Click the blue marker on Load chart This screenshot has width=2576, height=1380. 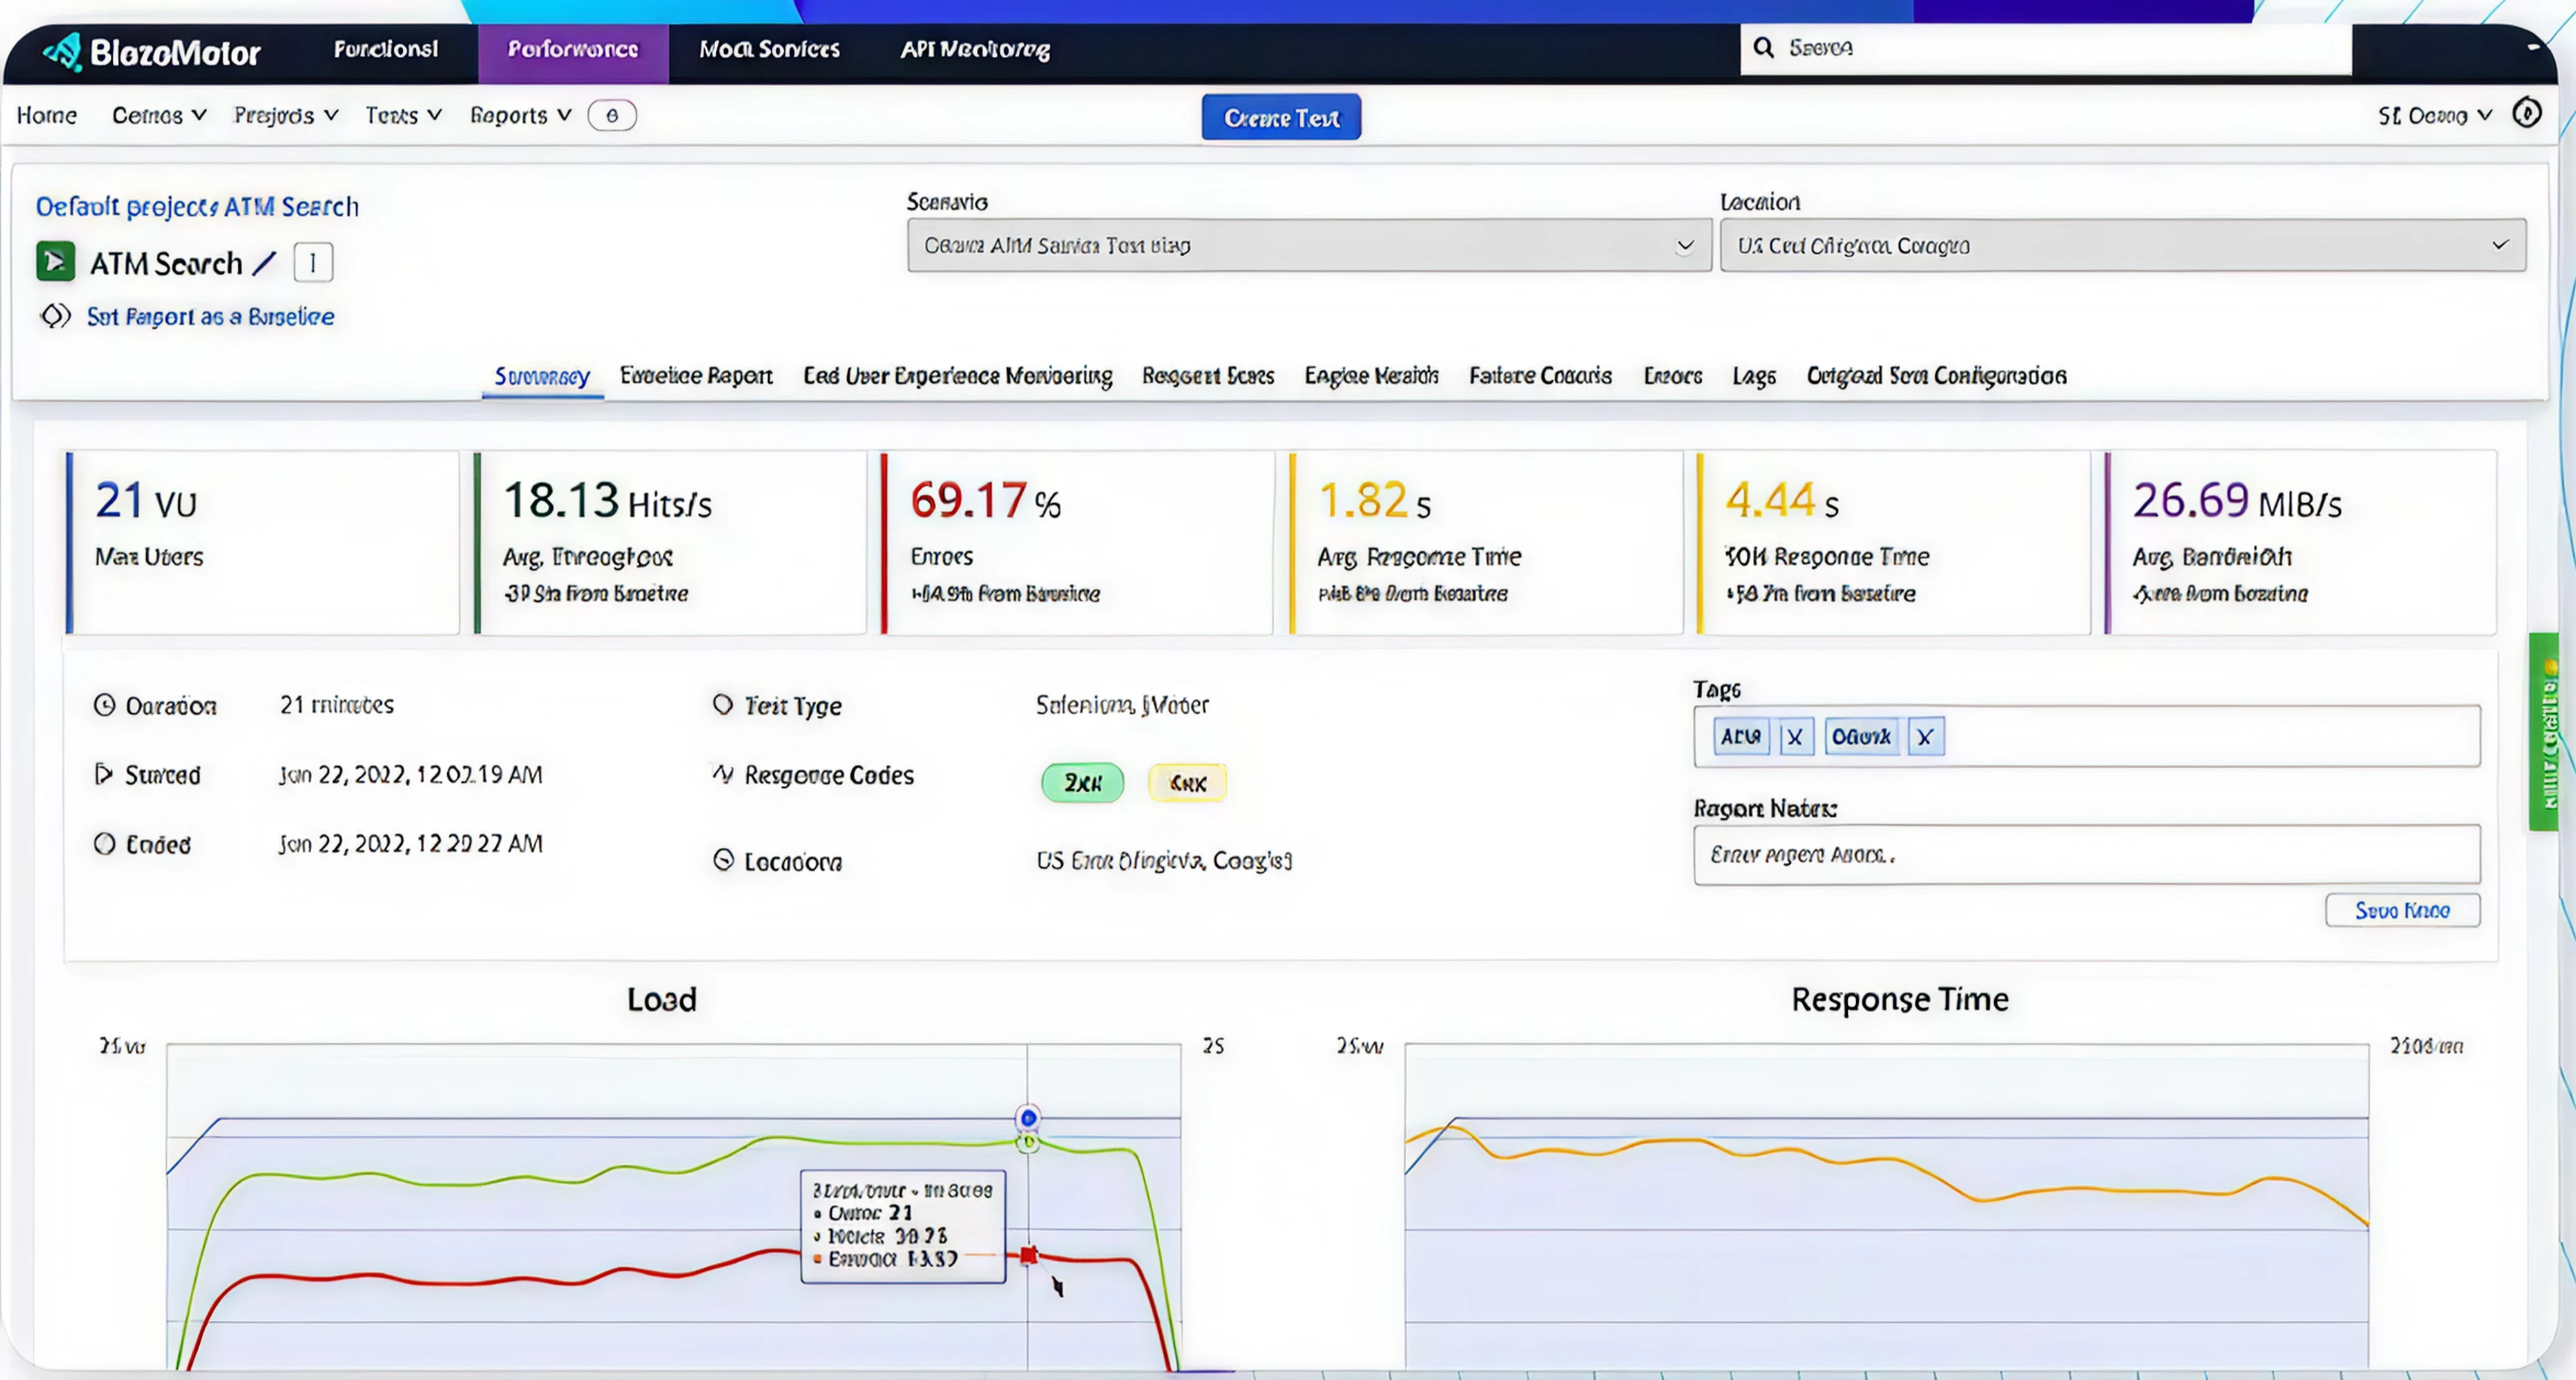pyautogui.click(x=1028, y=1118)
